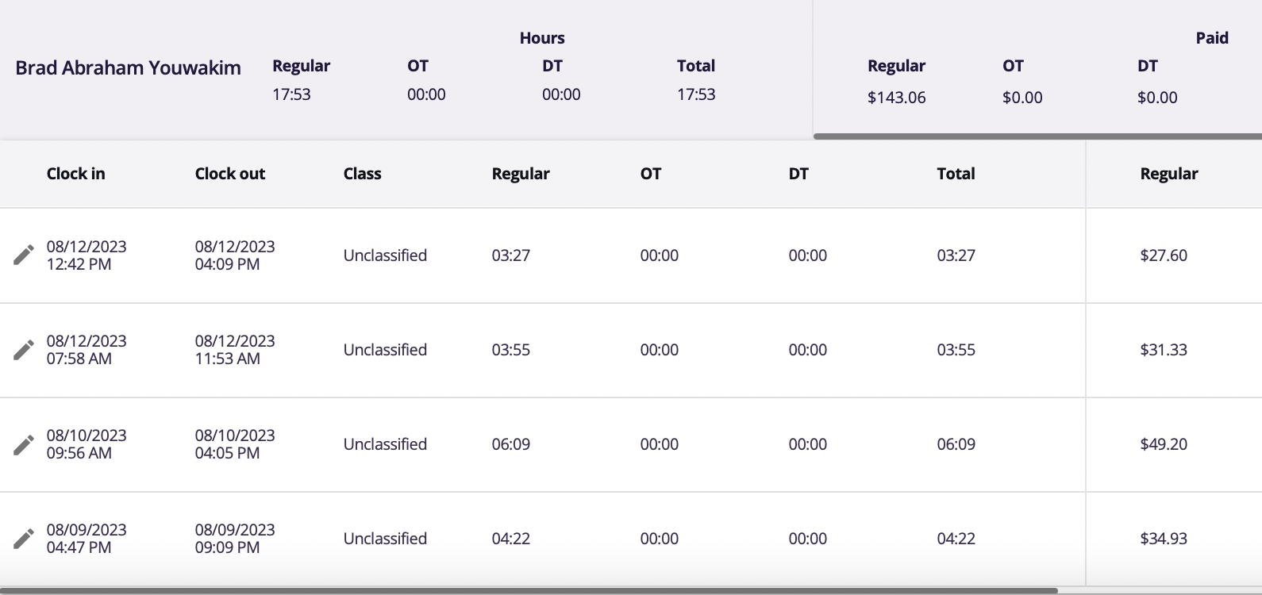Click the horizontal scrollbar under Paid summary
This screenshot has height=595, width=1262.
point(1032,136)
